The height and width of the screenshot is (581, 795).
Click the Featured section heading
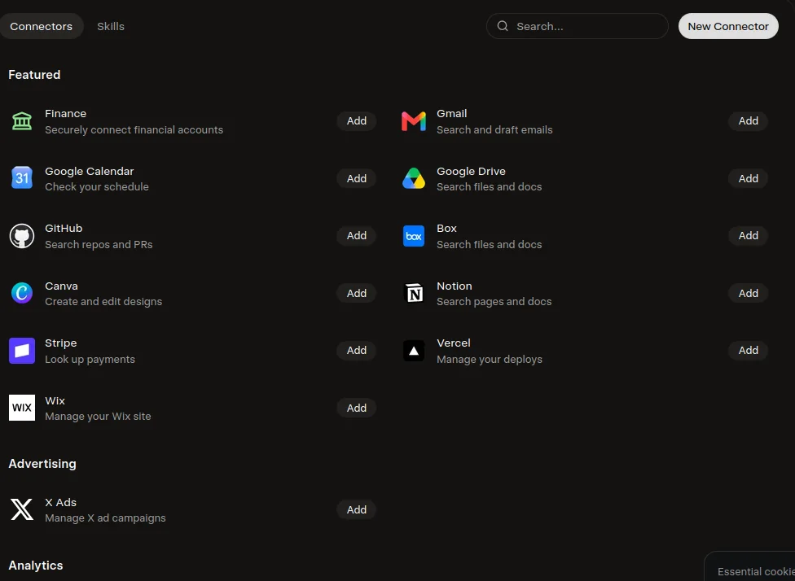tap(34, 75)
